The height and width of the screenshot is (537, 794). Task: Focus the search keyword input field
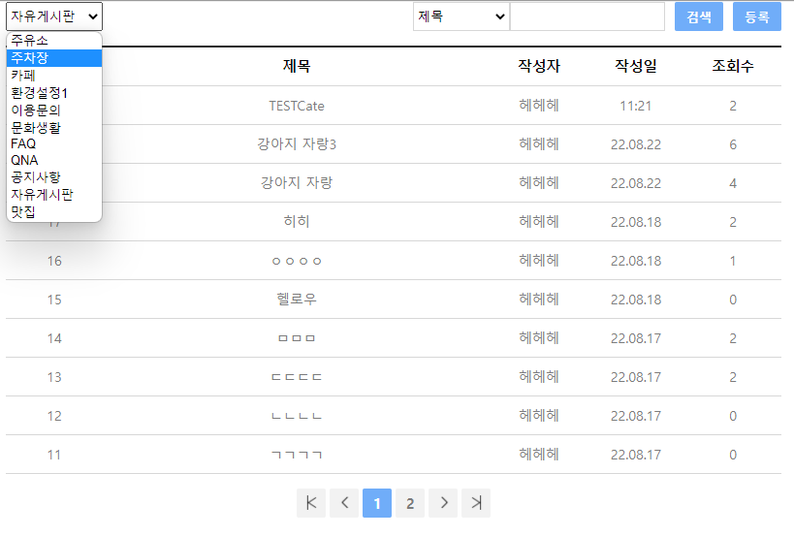coord(587,16)
